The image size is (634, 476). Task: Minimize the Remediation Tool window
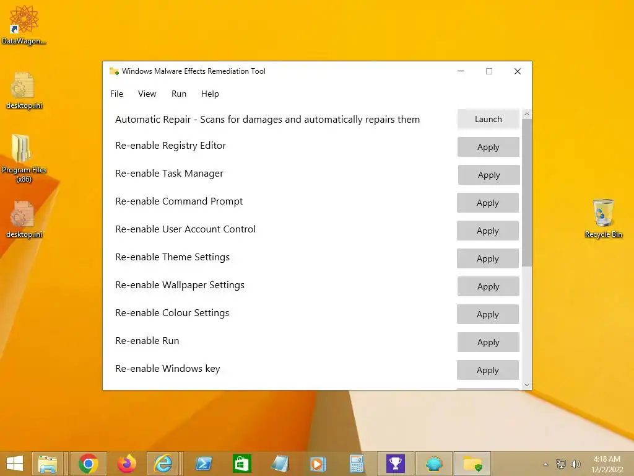461,71
